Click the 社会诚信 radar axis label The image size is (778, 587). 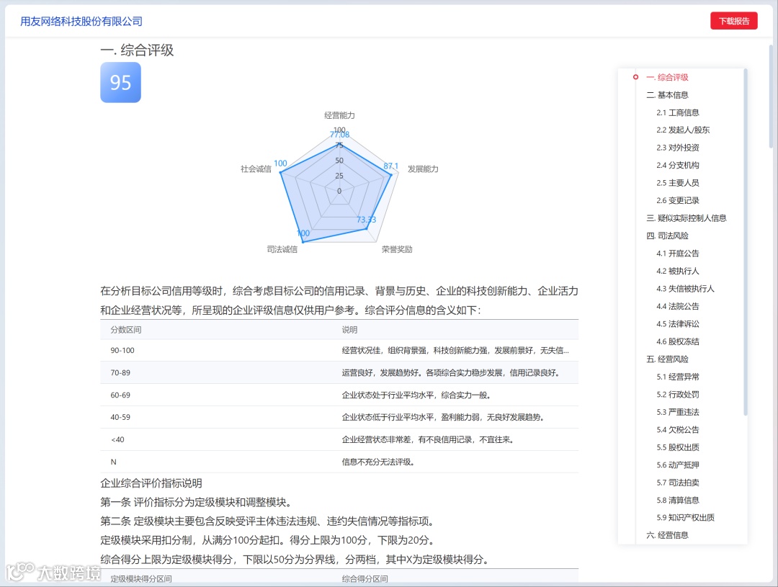click(256, 169)
